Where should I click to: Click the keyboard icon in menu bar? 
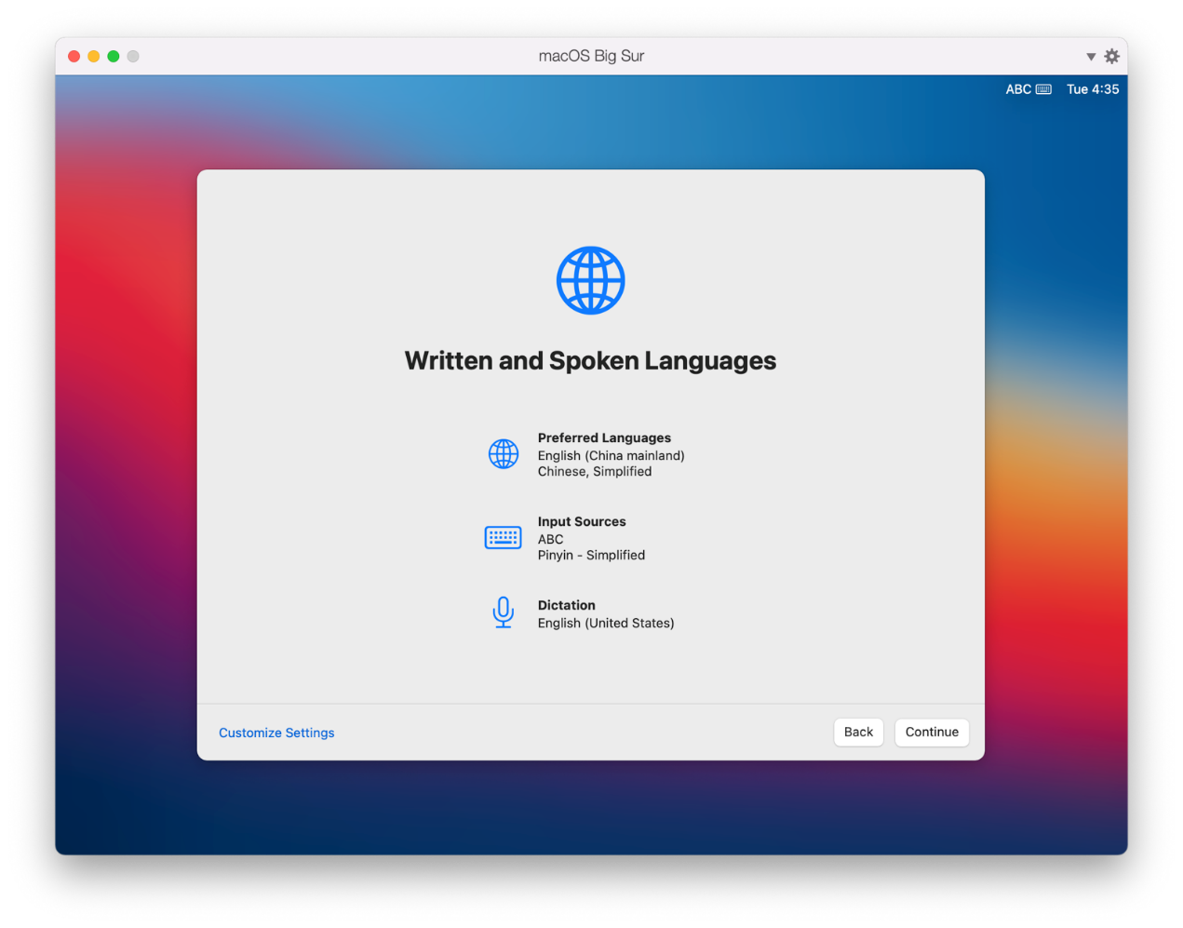[x=1043, y=89]
